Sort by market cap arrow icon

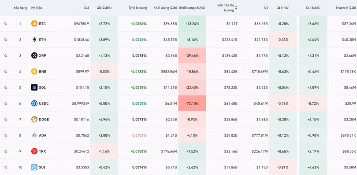[x=236, y=8]
